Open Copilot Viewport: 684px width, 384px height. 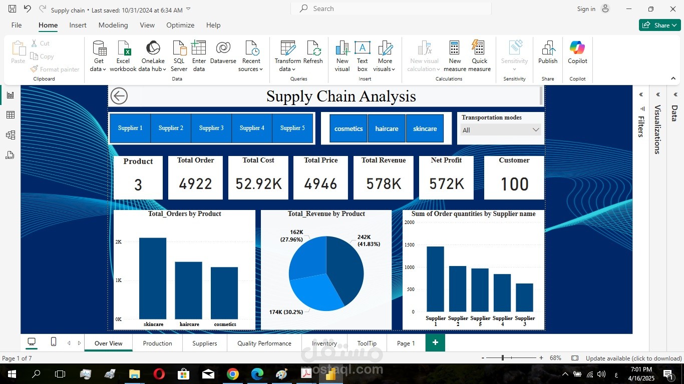577,52
